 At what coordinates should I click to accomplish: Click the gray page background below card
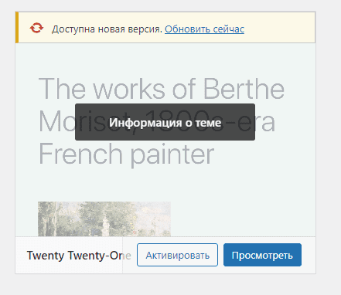pos(165,284)
